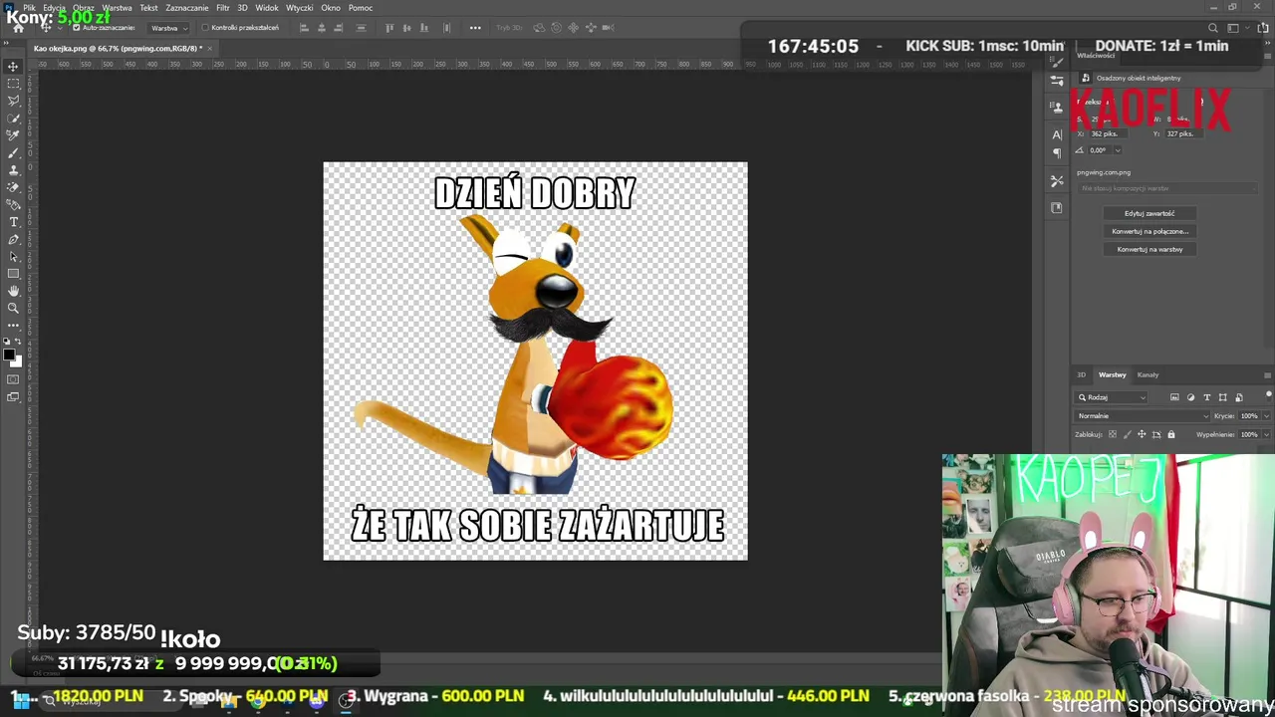Image resolution: width=1275 pixels, height=717 pixels.
Task: Open more align options three-dots icon
Action: coord(475,28)
